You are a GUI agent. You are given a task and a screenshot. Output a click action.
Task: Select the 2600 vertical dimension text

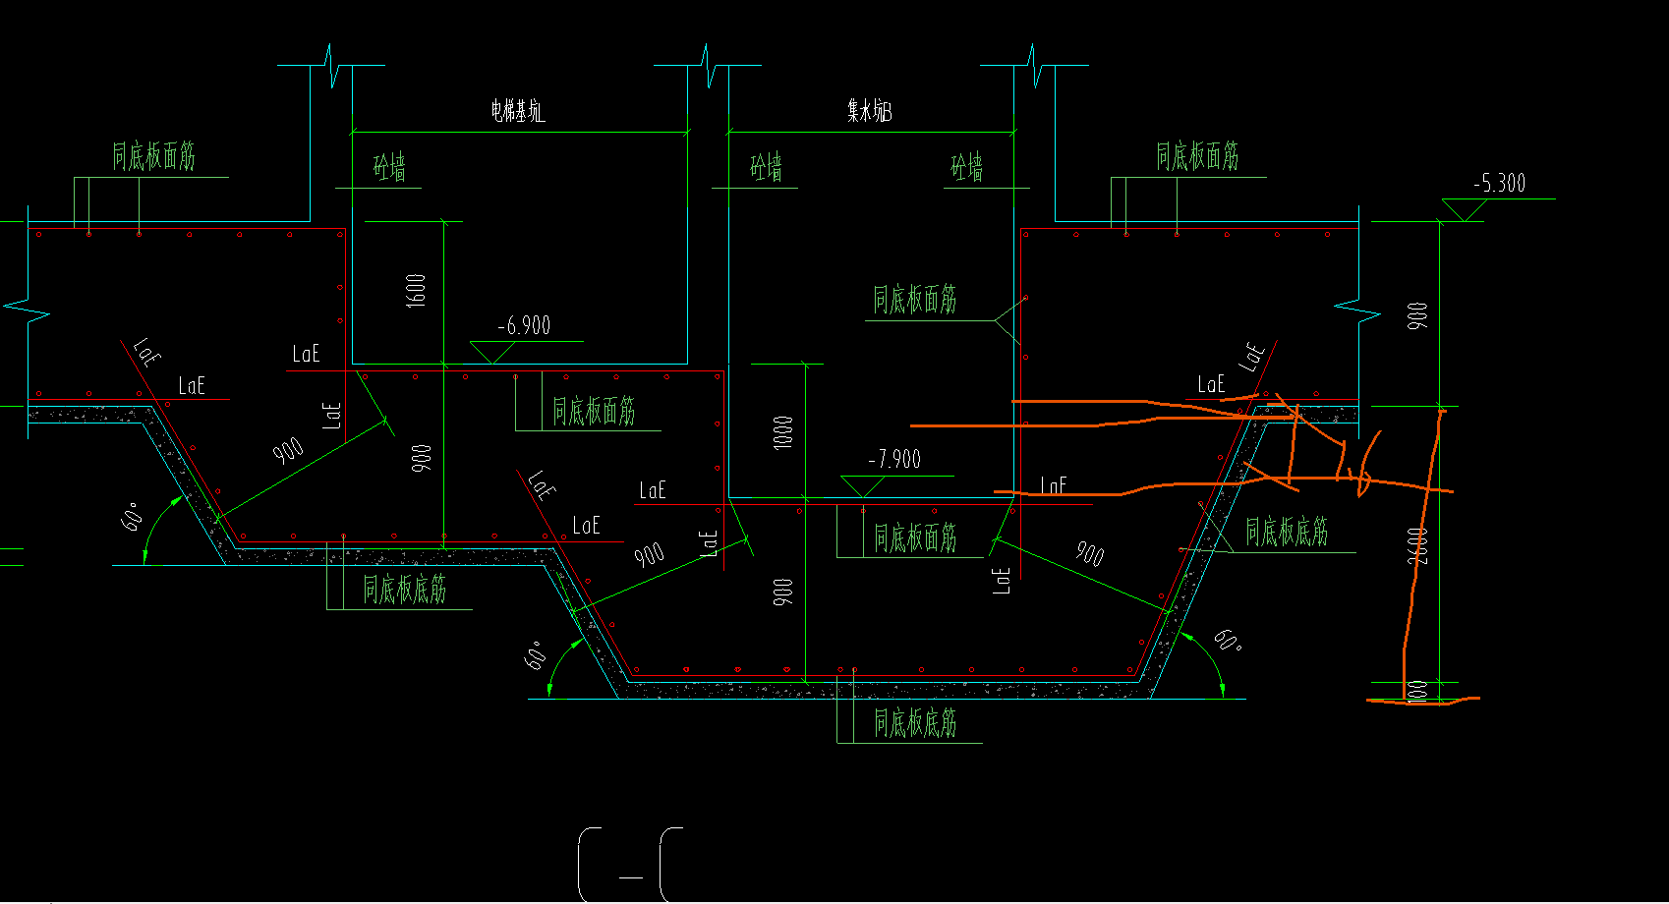(1417, 545)
